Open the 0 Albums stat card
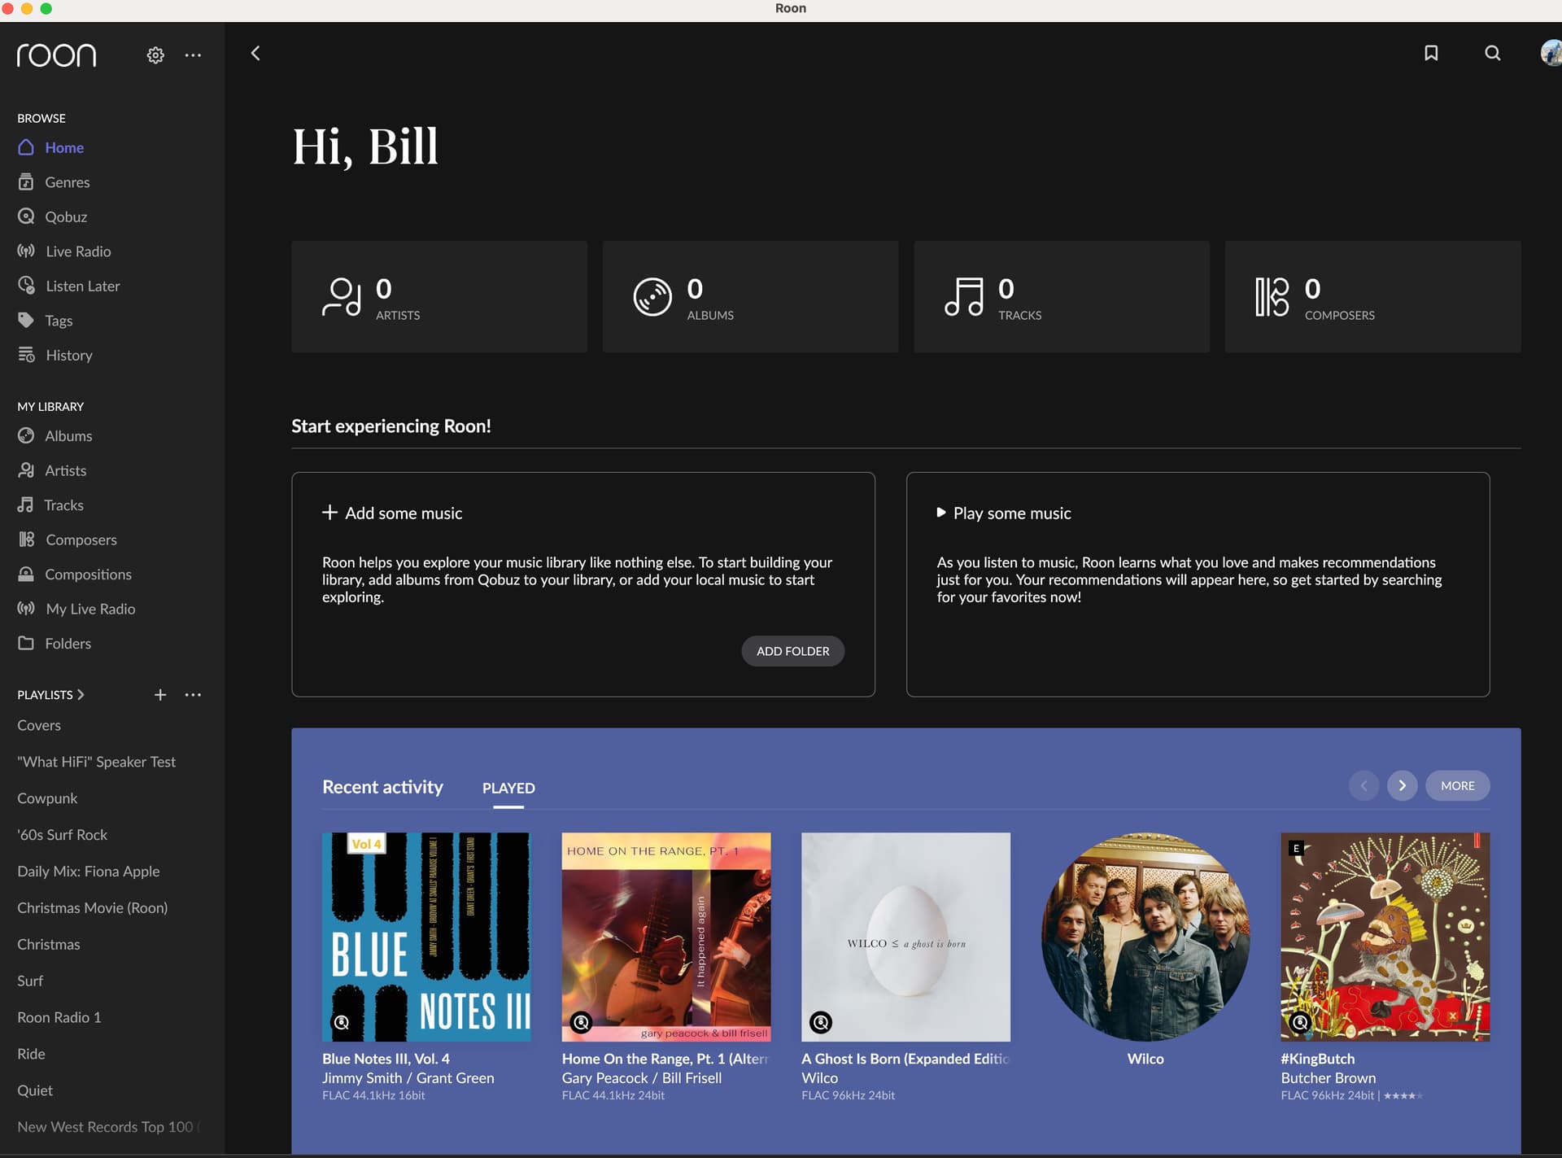Screen dimensions: 1562x1158 pos(750,296)
